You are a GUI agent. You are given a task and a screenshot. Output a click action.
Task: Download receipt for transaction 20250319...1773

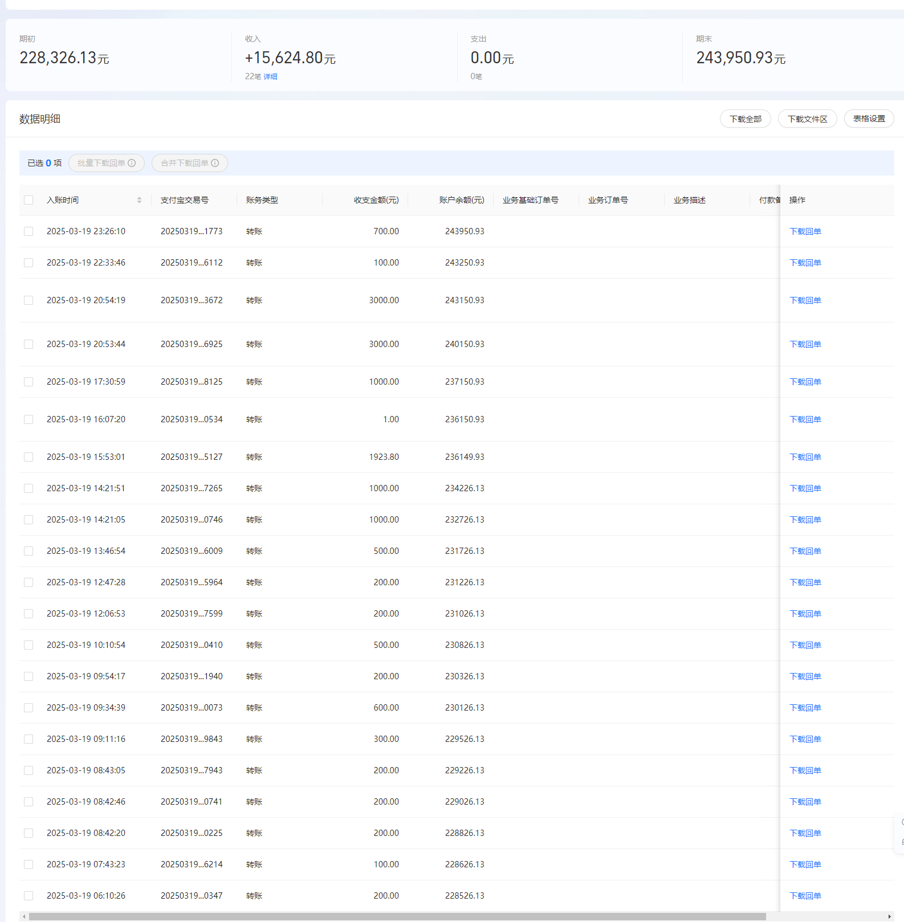click(805, 231)
